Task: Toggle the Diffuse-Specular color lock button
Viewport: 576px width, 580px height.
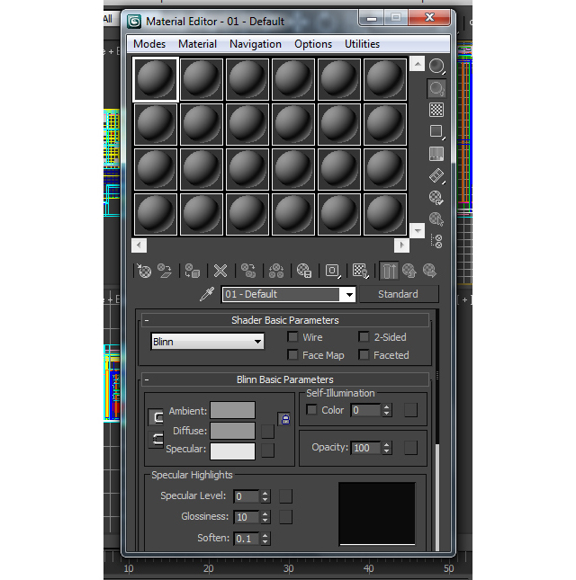Action: pyautogui.click(x=156, y=440)
